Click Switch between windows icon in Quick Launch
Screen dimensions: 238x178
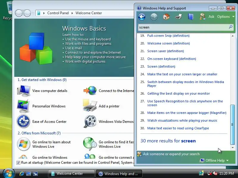point(35,174)
